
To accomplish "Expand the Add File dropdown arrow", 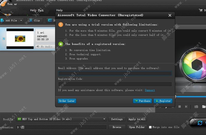I will 21,20.
